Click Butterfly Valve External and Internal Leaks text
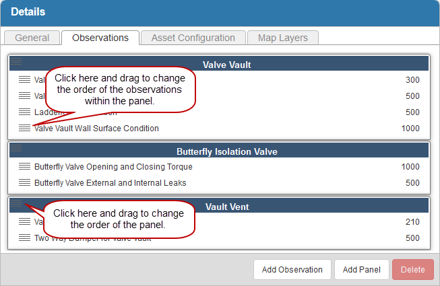This screenshot has width=440, height=286. [x=110, y=182]
